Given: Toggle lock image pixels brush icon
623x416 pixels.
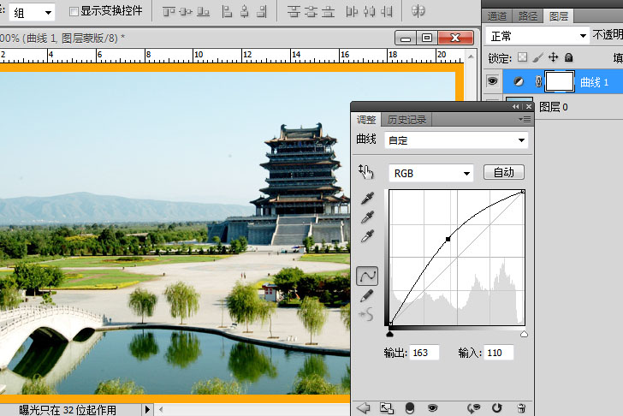Looking at the screenshot, I should tap(537, 57).
